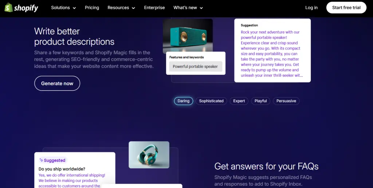The height and width of the screenshot is (188, 373).
Task: Click the Features and keywords label
Action: (186, 57)
